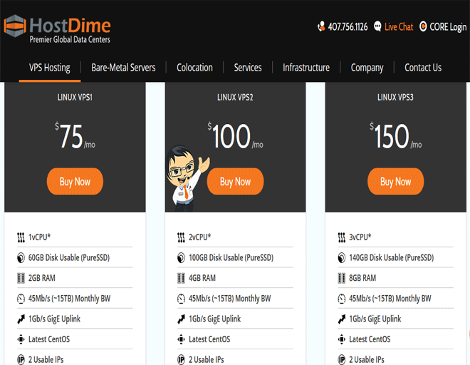
Task: Open the Services menu
Action: 248,68
